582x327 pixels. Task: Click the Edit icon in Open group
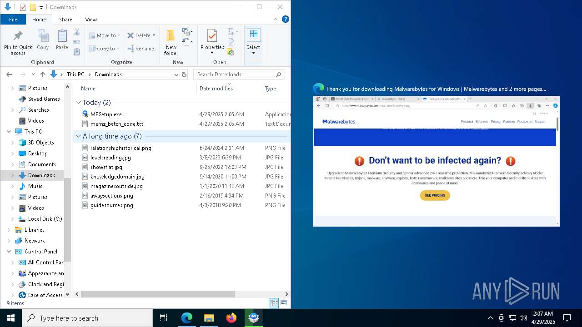(x=231, y=42)
